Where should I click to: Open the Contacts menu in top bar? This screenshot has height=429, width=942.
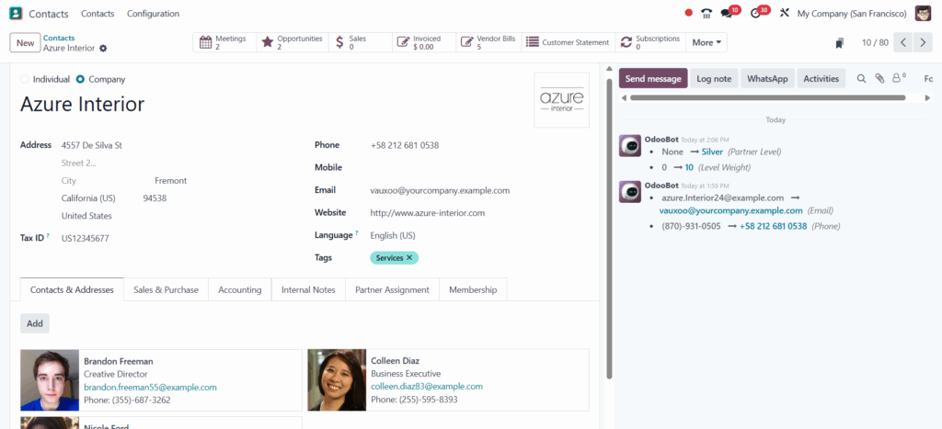(x=98, y=13)
